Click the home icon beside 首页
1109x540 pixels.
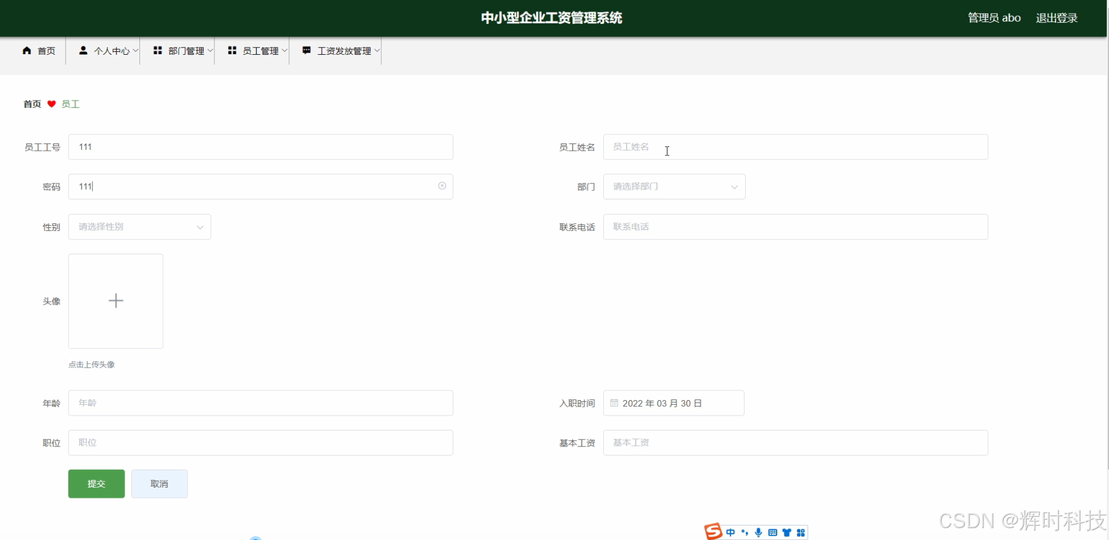[x=26, y=51]
